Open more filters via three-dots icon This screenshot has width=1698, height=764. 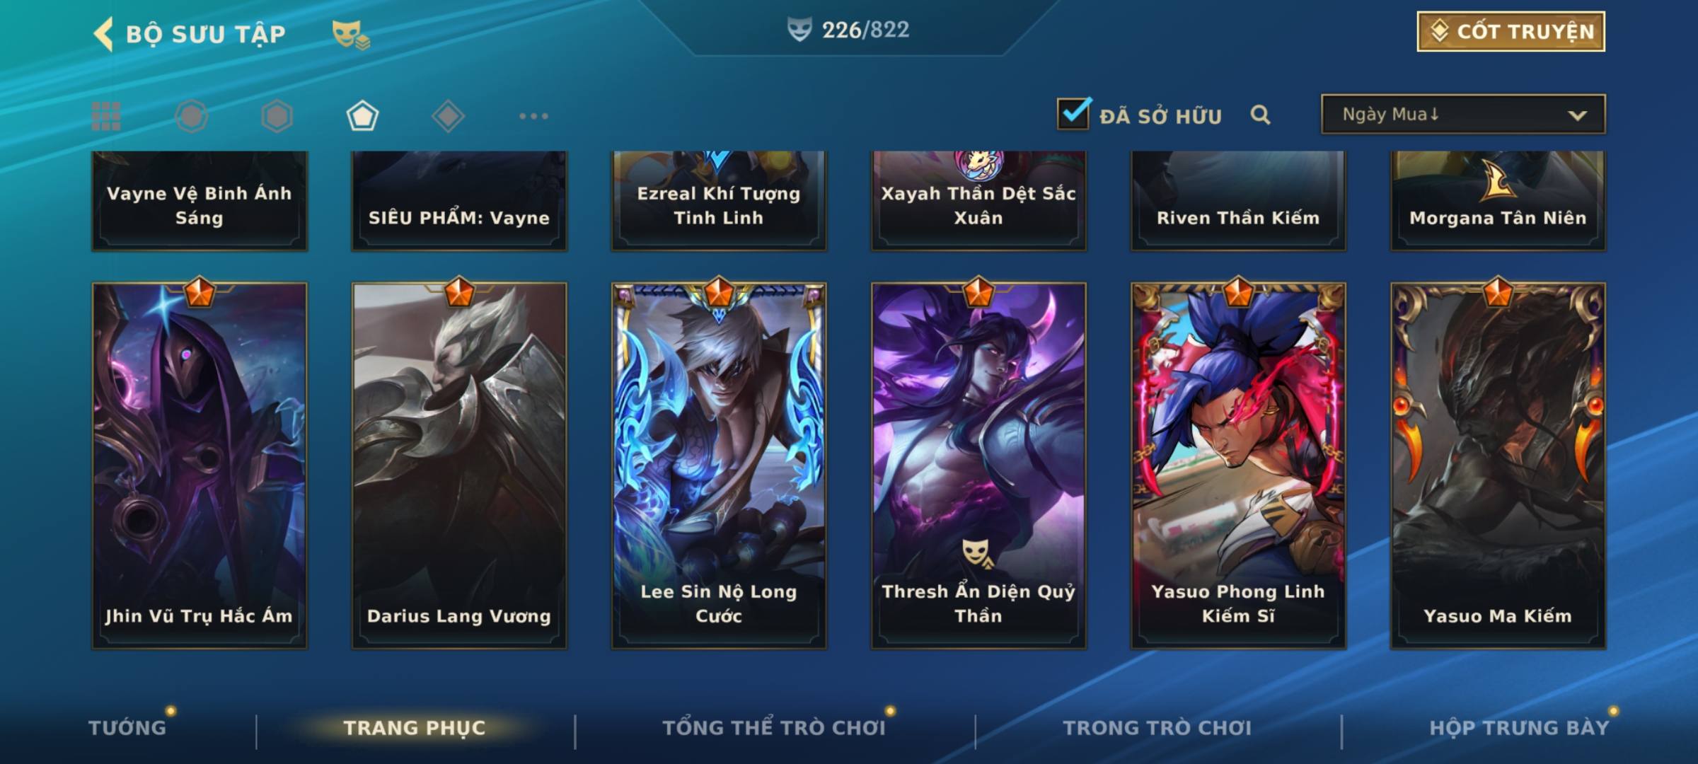pos(533,116)
